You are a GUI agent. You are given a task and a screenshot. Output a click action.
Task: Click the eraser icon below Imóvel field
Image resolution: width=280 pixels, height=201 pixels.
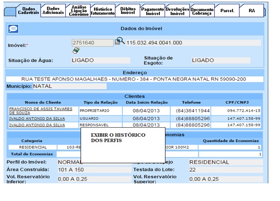[75, 50]
